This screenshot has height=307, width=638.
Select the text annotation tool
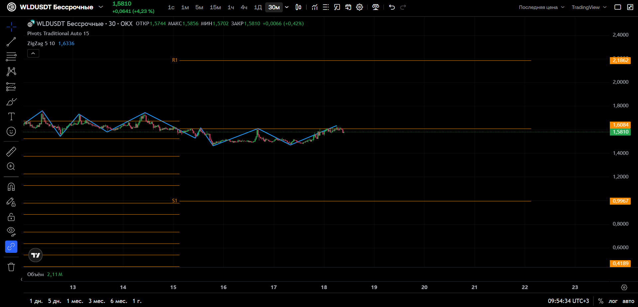[11, 117]
